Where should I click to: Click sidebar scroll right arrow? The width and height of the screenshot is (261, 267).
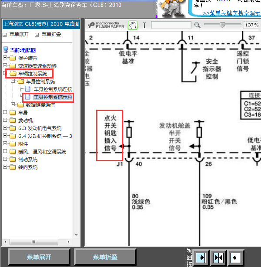[x=69, y=242]
